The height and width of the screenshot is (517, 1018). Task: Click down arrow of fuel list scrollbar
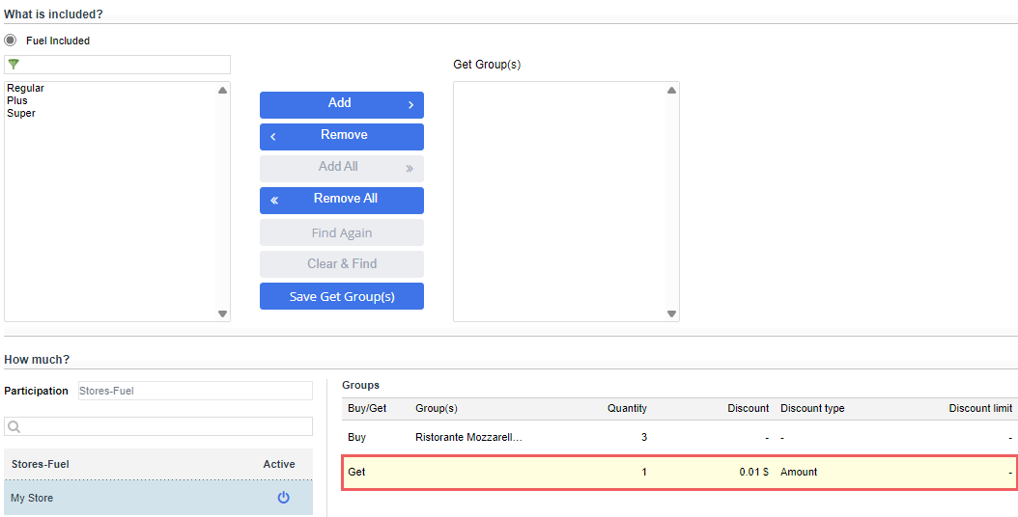click(x=223, y=314)
